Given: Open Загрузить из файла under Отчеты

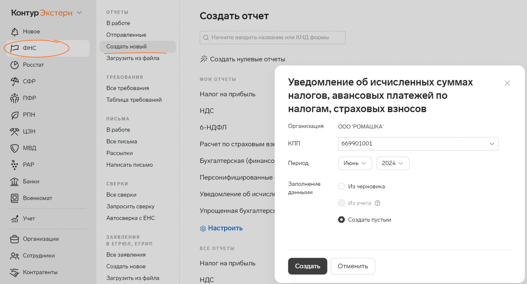Looking at the screenshot, I should tap(133, 58).
